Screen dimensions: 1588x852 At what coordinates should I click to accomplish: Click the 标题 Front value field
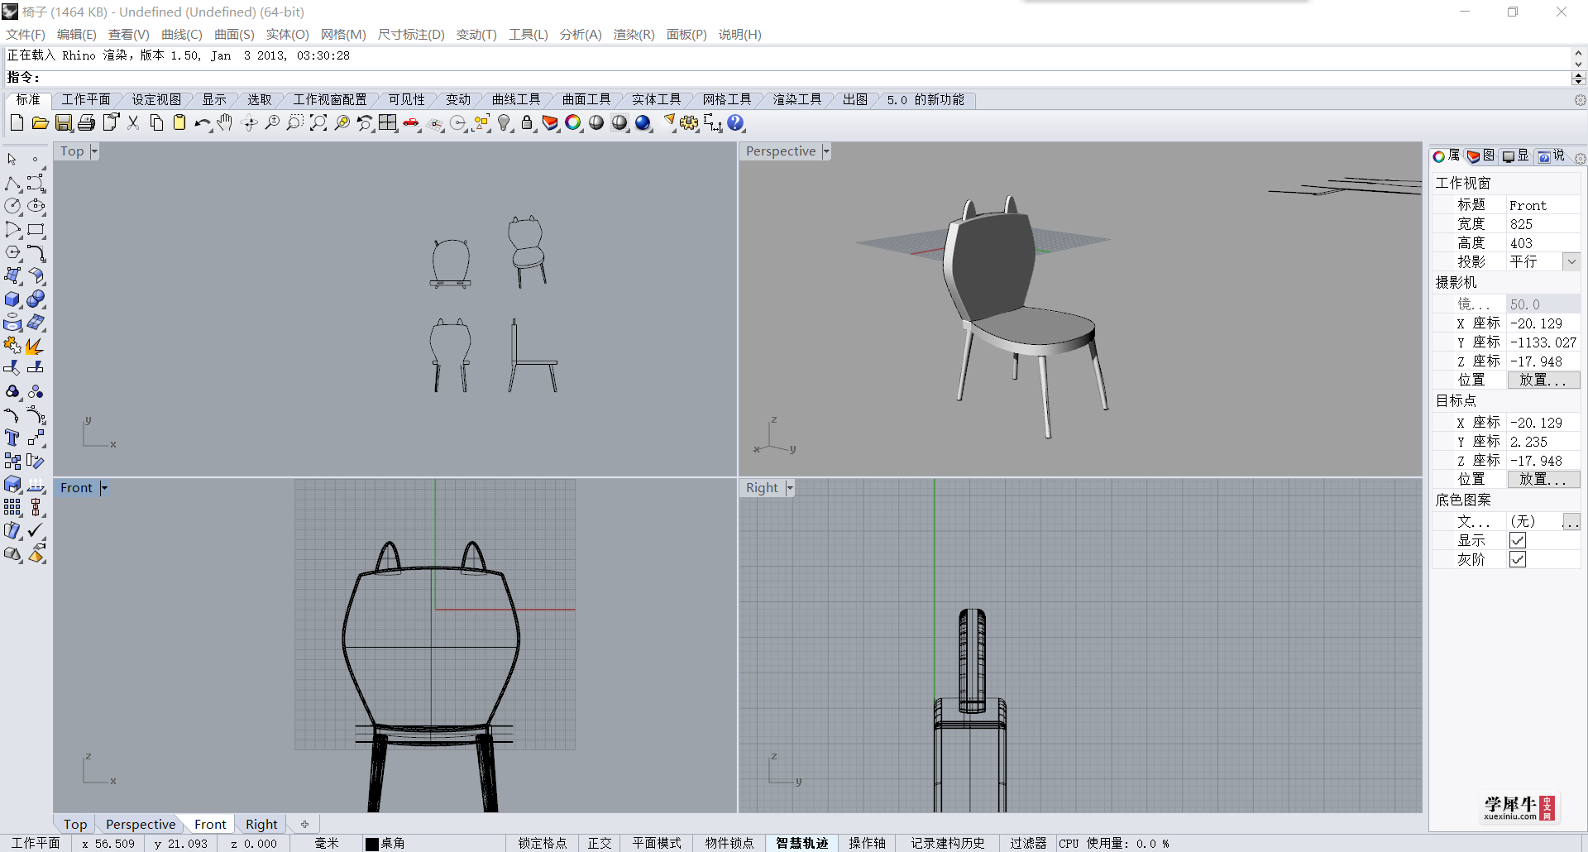(1543, 205)
